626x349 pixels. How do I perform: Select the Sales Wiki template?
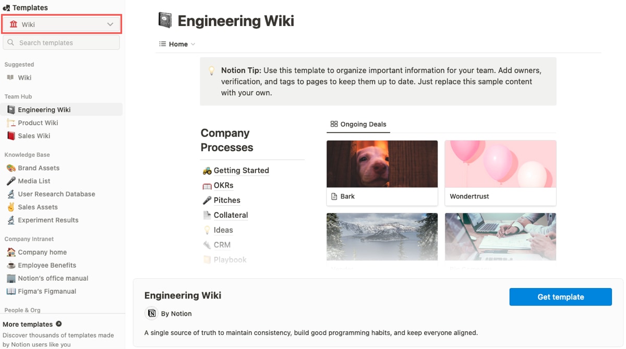coord(34,135)
